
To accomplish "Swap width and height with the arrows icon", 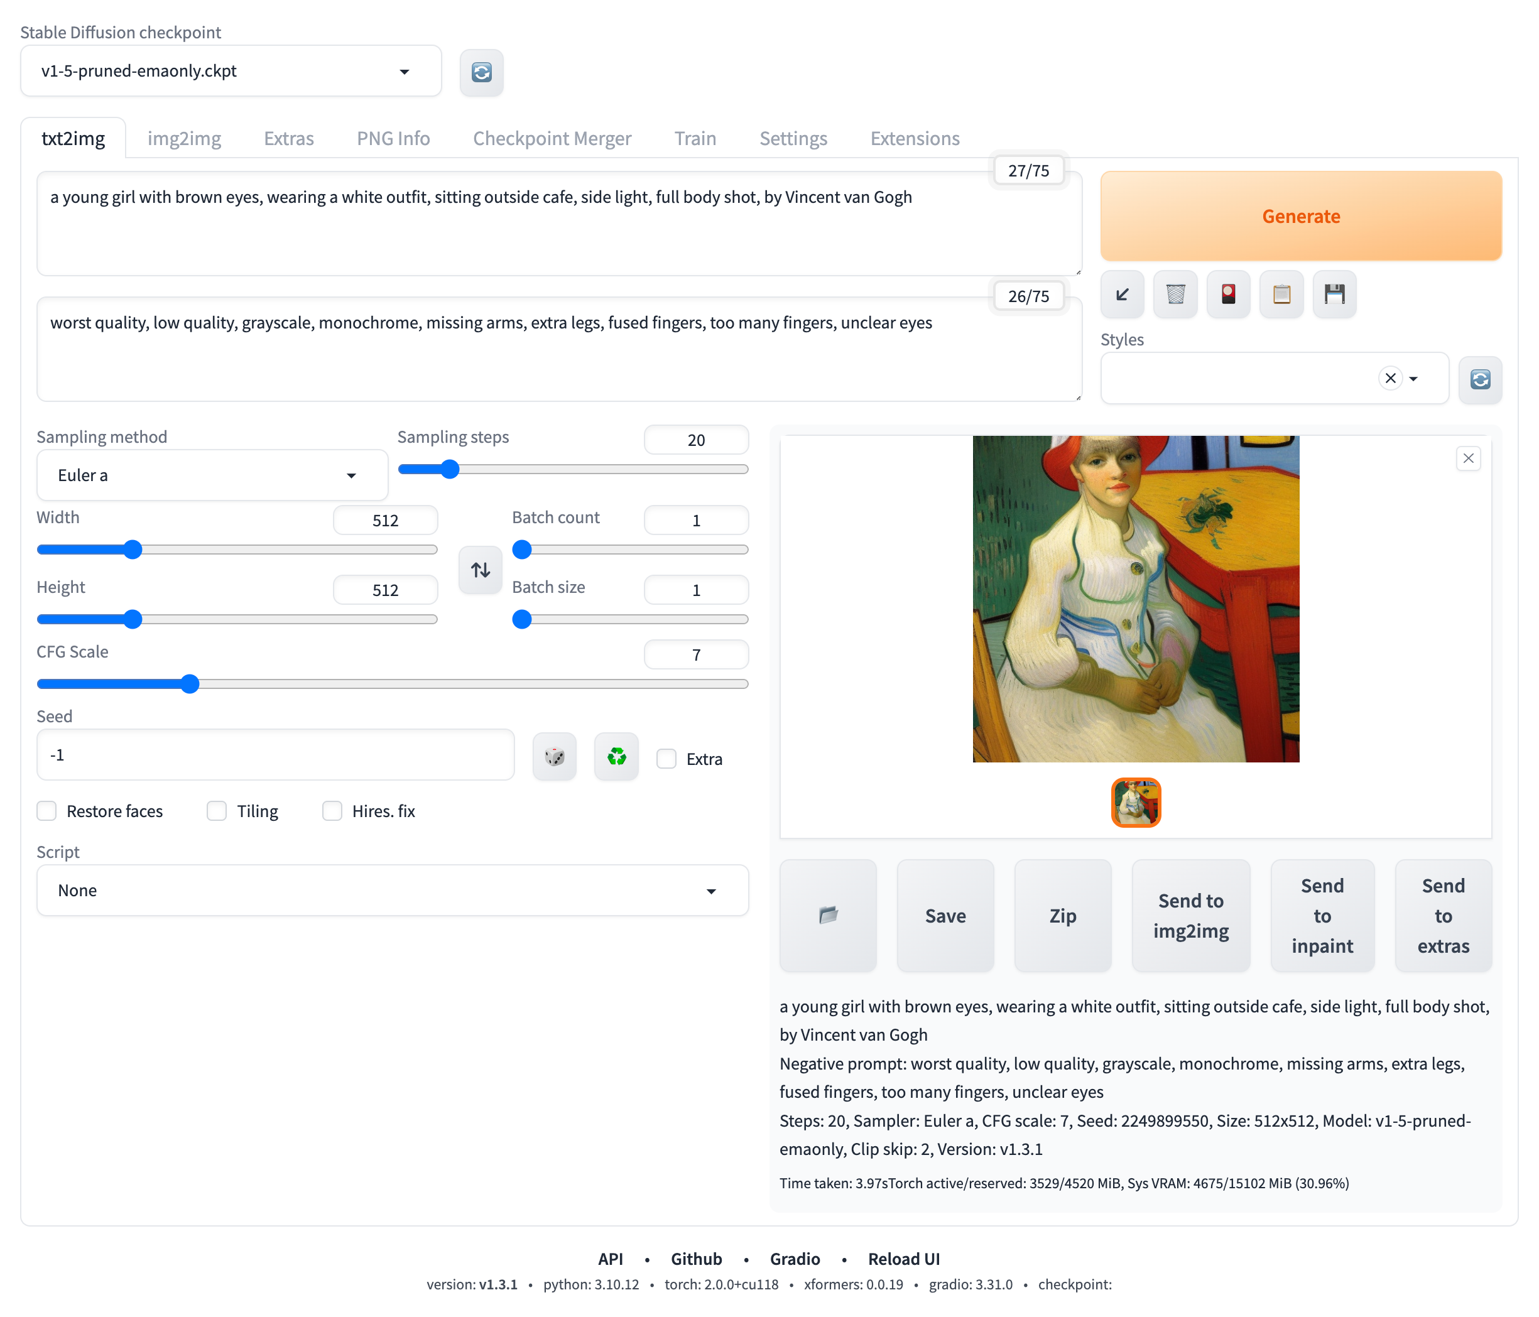I will pos(480,570).
